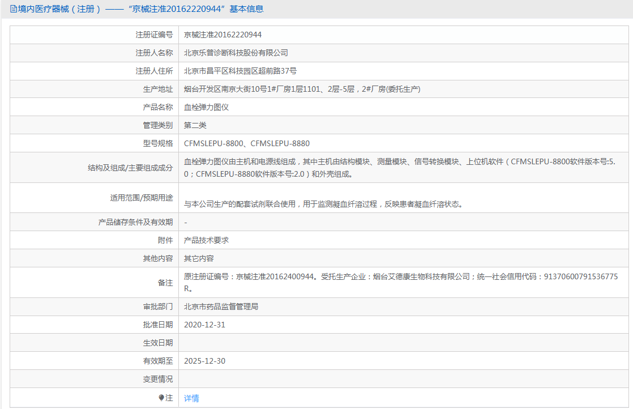Click product name 血栓弹力图仪

(x=206, y=108)
